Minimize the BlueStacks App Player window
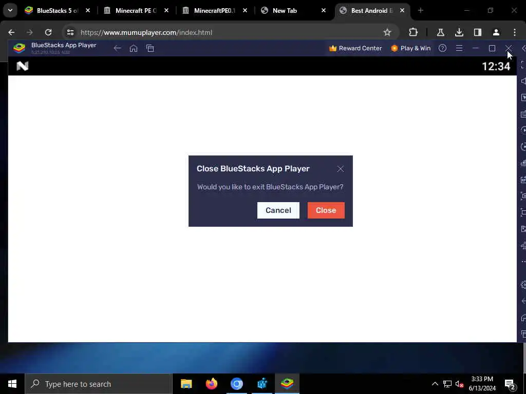 (x=475, y=48)
